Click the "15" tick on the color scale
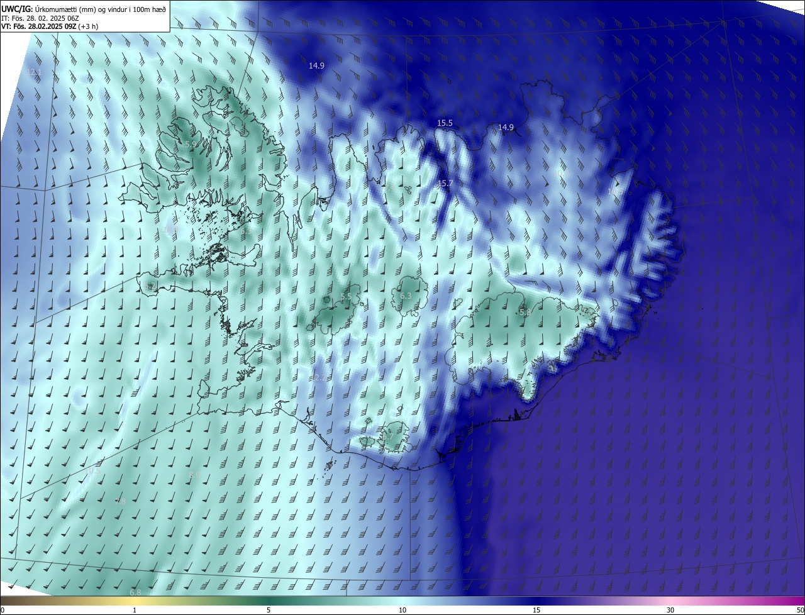Viewport: 805px width, 615px height. (536, 610)
